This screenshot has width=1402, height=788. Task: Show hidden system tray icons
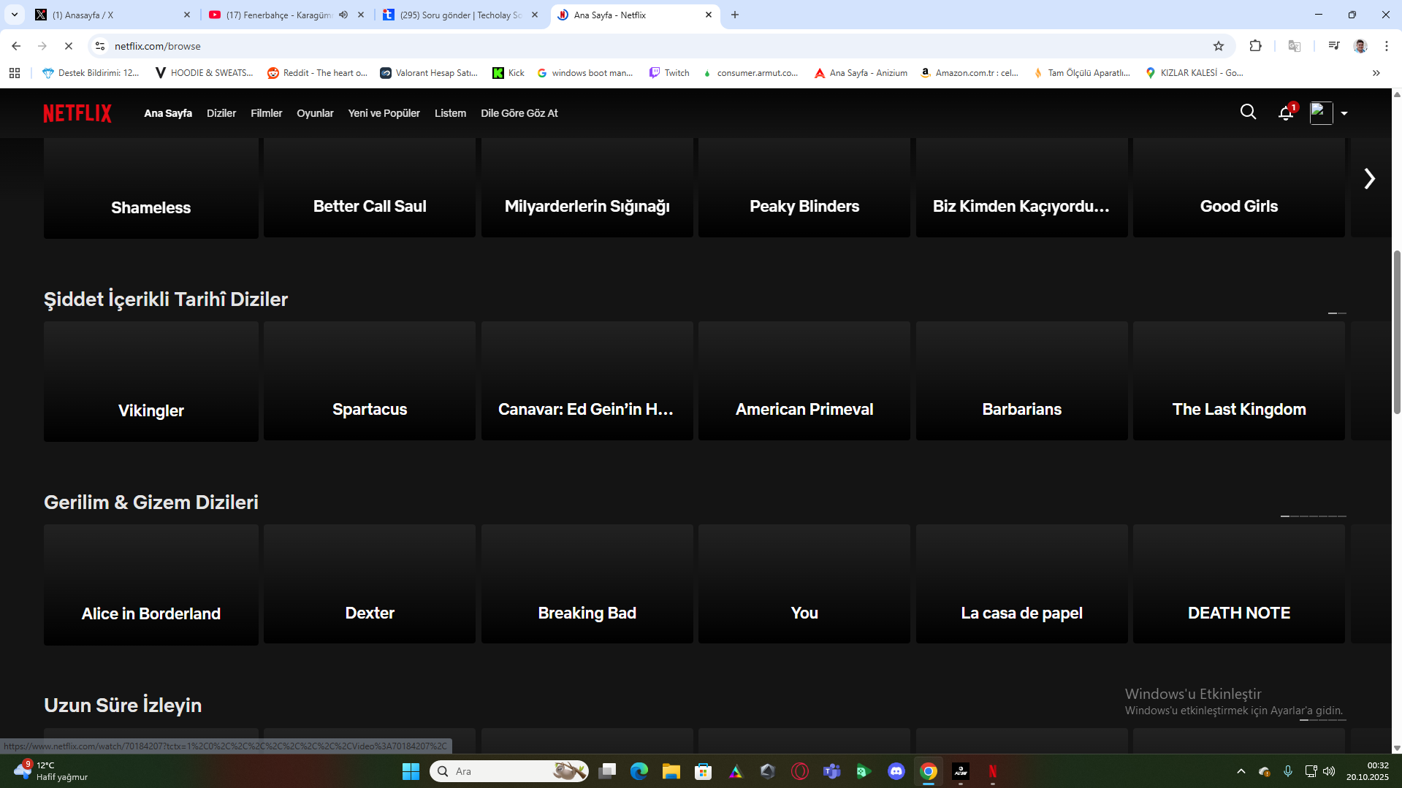(x=1241, y=771)
